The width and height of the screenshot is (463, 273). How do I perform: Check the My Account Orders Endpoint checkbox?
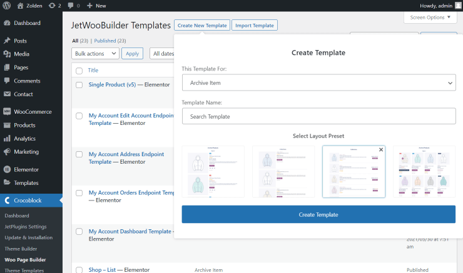pos(79,193)
